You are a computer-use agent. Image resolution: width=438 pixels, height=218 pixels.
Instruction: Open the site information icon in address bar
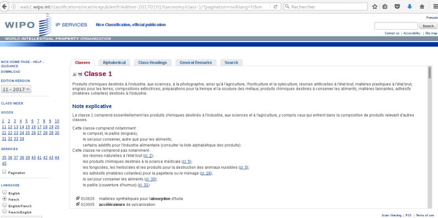point(13,7)
